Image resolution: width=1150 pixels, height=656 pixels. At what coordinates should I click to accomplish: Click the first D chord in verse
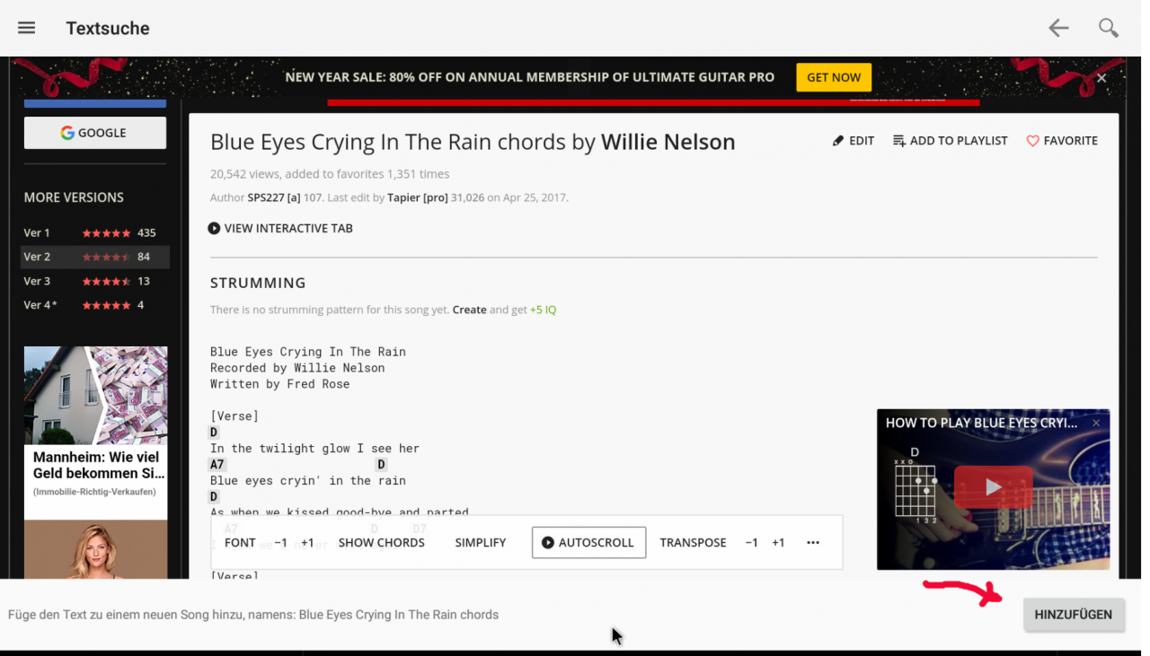pyautogui.click(x=214, y=433)
